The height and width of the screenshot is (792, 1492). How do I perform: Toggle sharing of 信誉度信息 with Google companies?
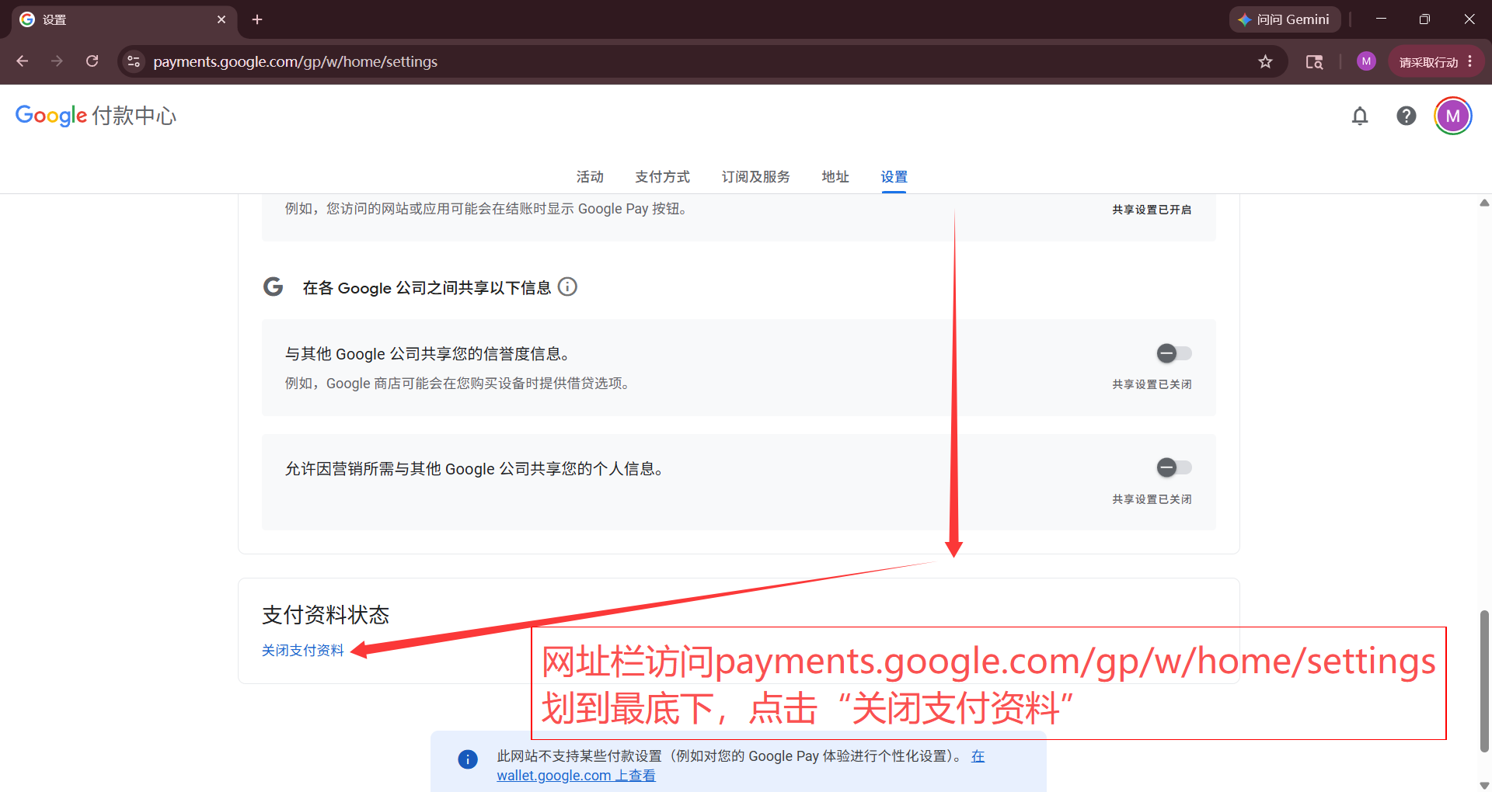(1173, 353)
